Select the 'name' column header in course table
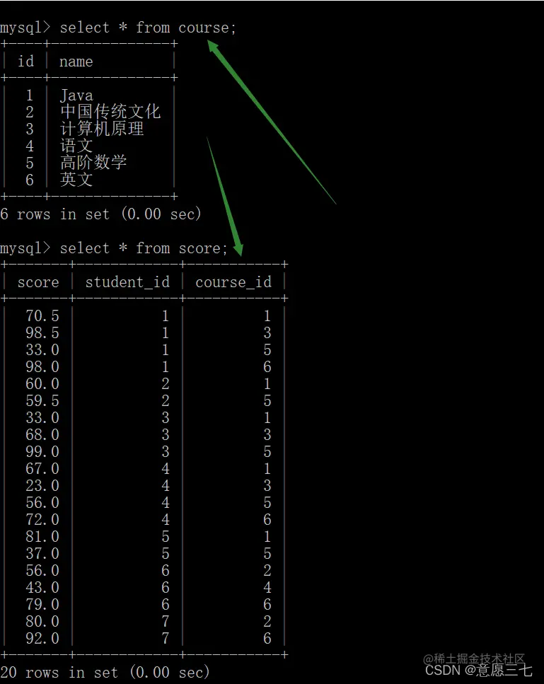This screenshot has height=684, width=544. [76, 62]
